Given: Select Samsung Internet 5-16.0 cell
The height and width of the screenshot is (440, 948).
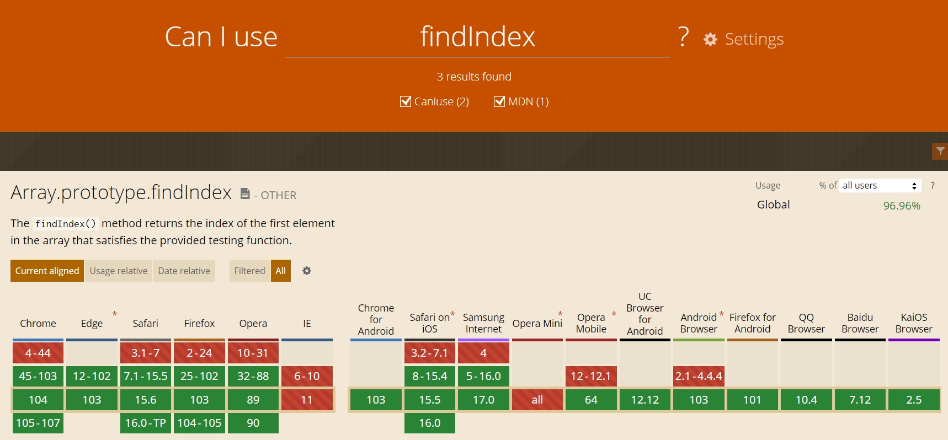Looking at the screenshot, I should [x=483, y=376].
